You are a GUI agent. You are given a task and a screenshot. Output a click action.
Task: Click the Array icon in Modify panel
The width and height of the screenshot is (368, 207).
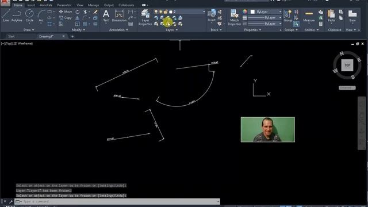click(85, 24)
